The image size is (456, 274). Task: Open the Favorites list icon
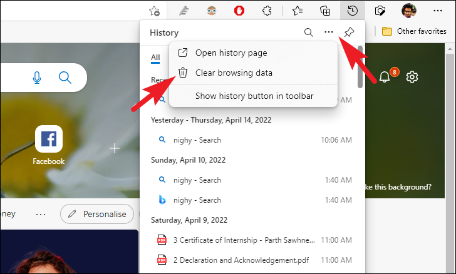click(x=297, y=11)
